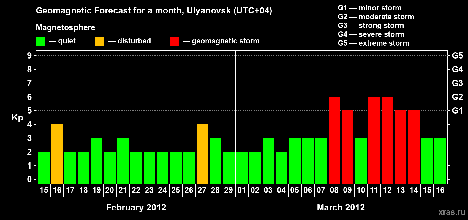Click date label 29 on the axis
This screenshot has height=220, width=468.
coord(228,190)
